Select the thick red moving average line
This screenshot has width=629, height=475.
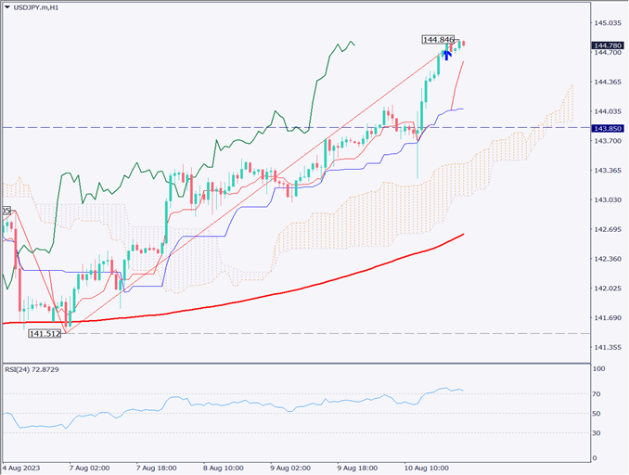coord(278,292)
